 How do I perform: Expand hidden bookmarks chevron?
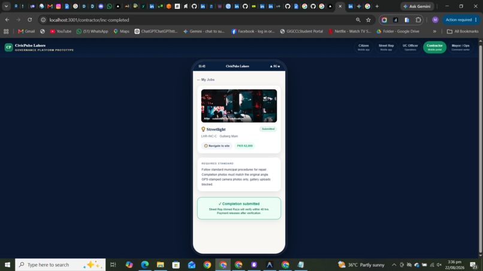point(434,31)
